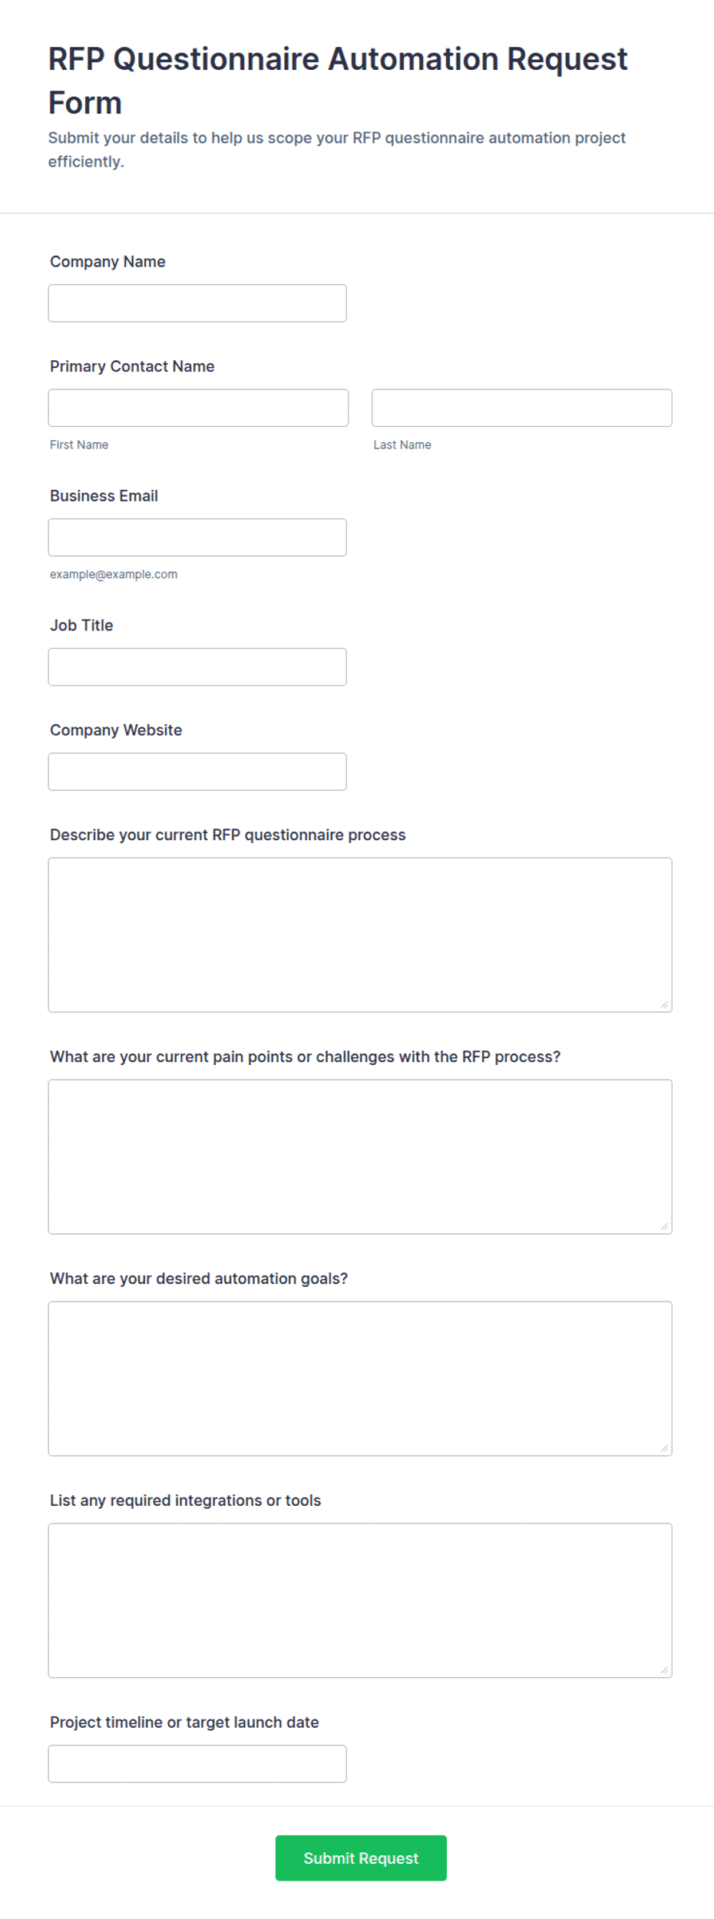Focus the First Name text box
Image resolution: width=714 pixels, height=1919 pixels.
coord(198,408)
